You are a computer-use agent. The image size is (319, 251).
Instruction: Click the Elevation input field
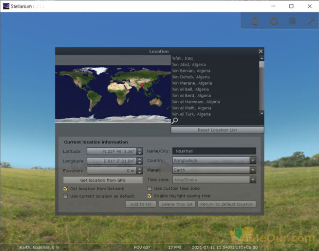tap(112, 171)
